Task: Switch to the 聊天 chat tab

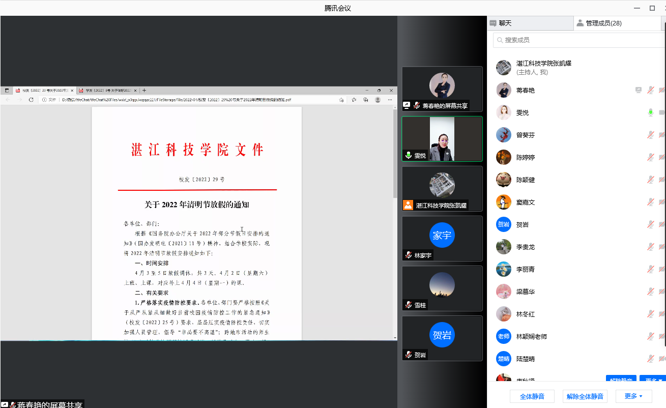Action: [x=530, y=23]
